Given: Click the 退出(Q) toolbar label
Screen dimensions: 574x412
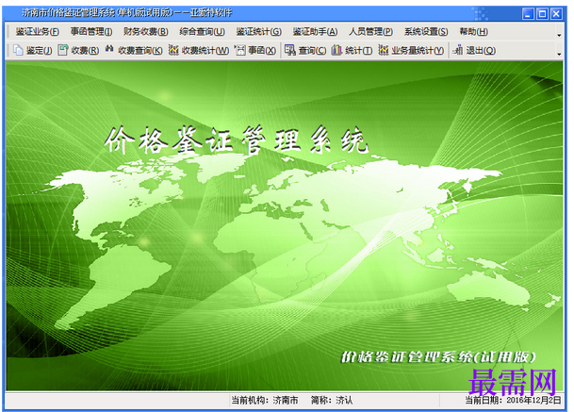Looking at the screenshot, I should (x=481, y=51).
